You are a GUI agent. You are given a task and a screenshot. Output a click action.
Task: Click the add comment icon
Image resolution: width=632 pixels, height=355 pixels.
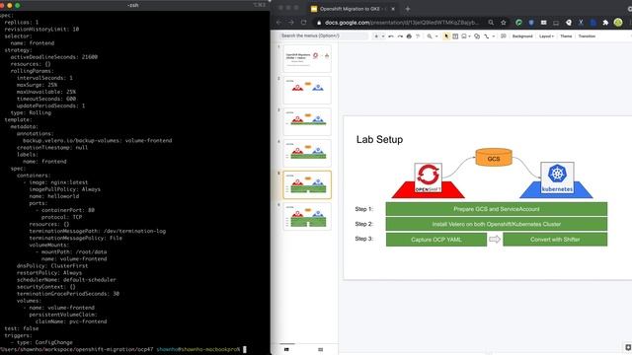click(x=504, y=36)
